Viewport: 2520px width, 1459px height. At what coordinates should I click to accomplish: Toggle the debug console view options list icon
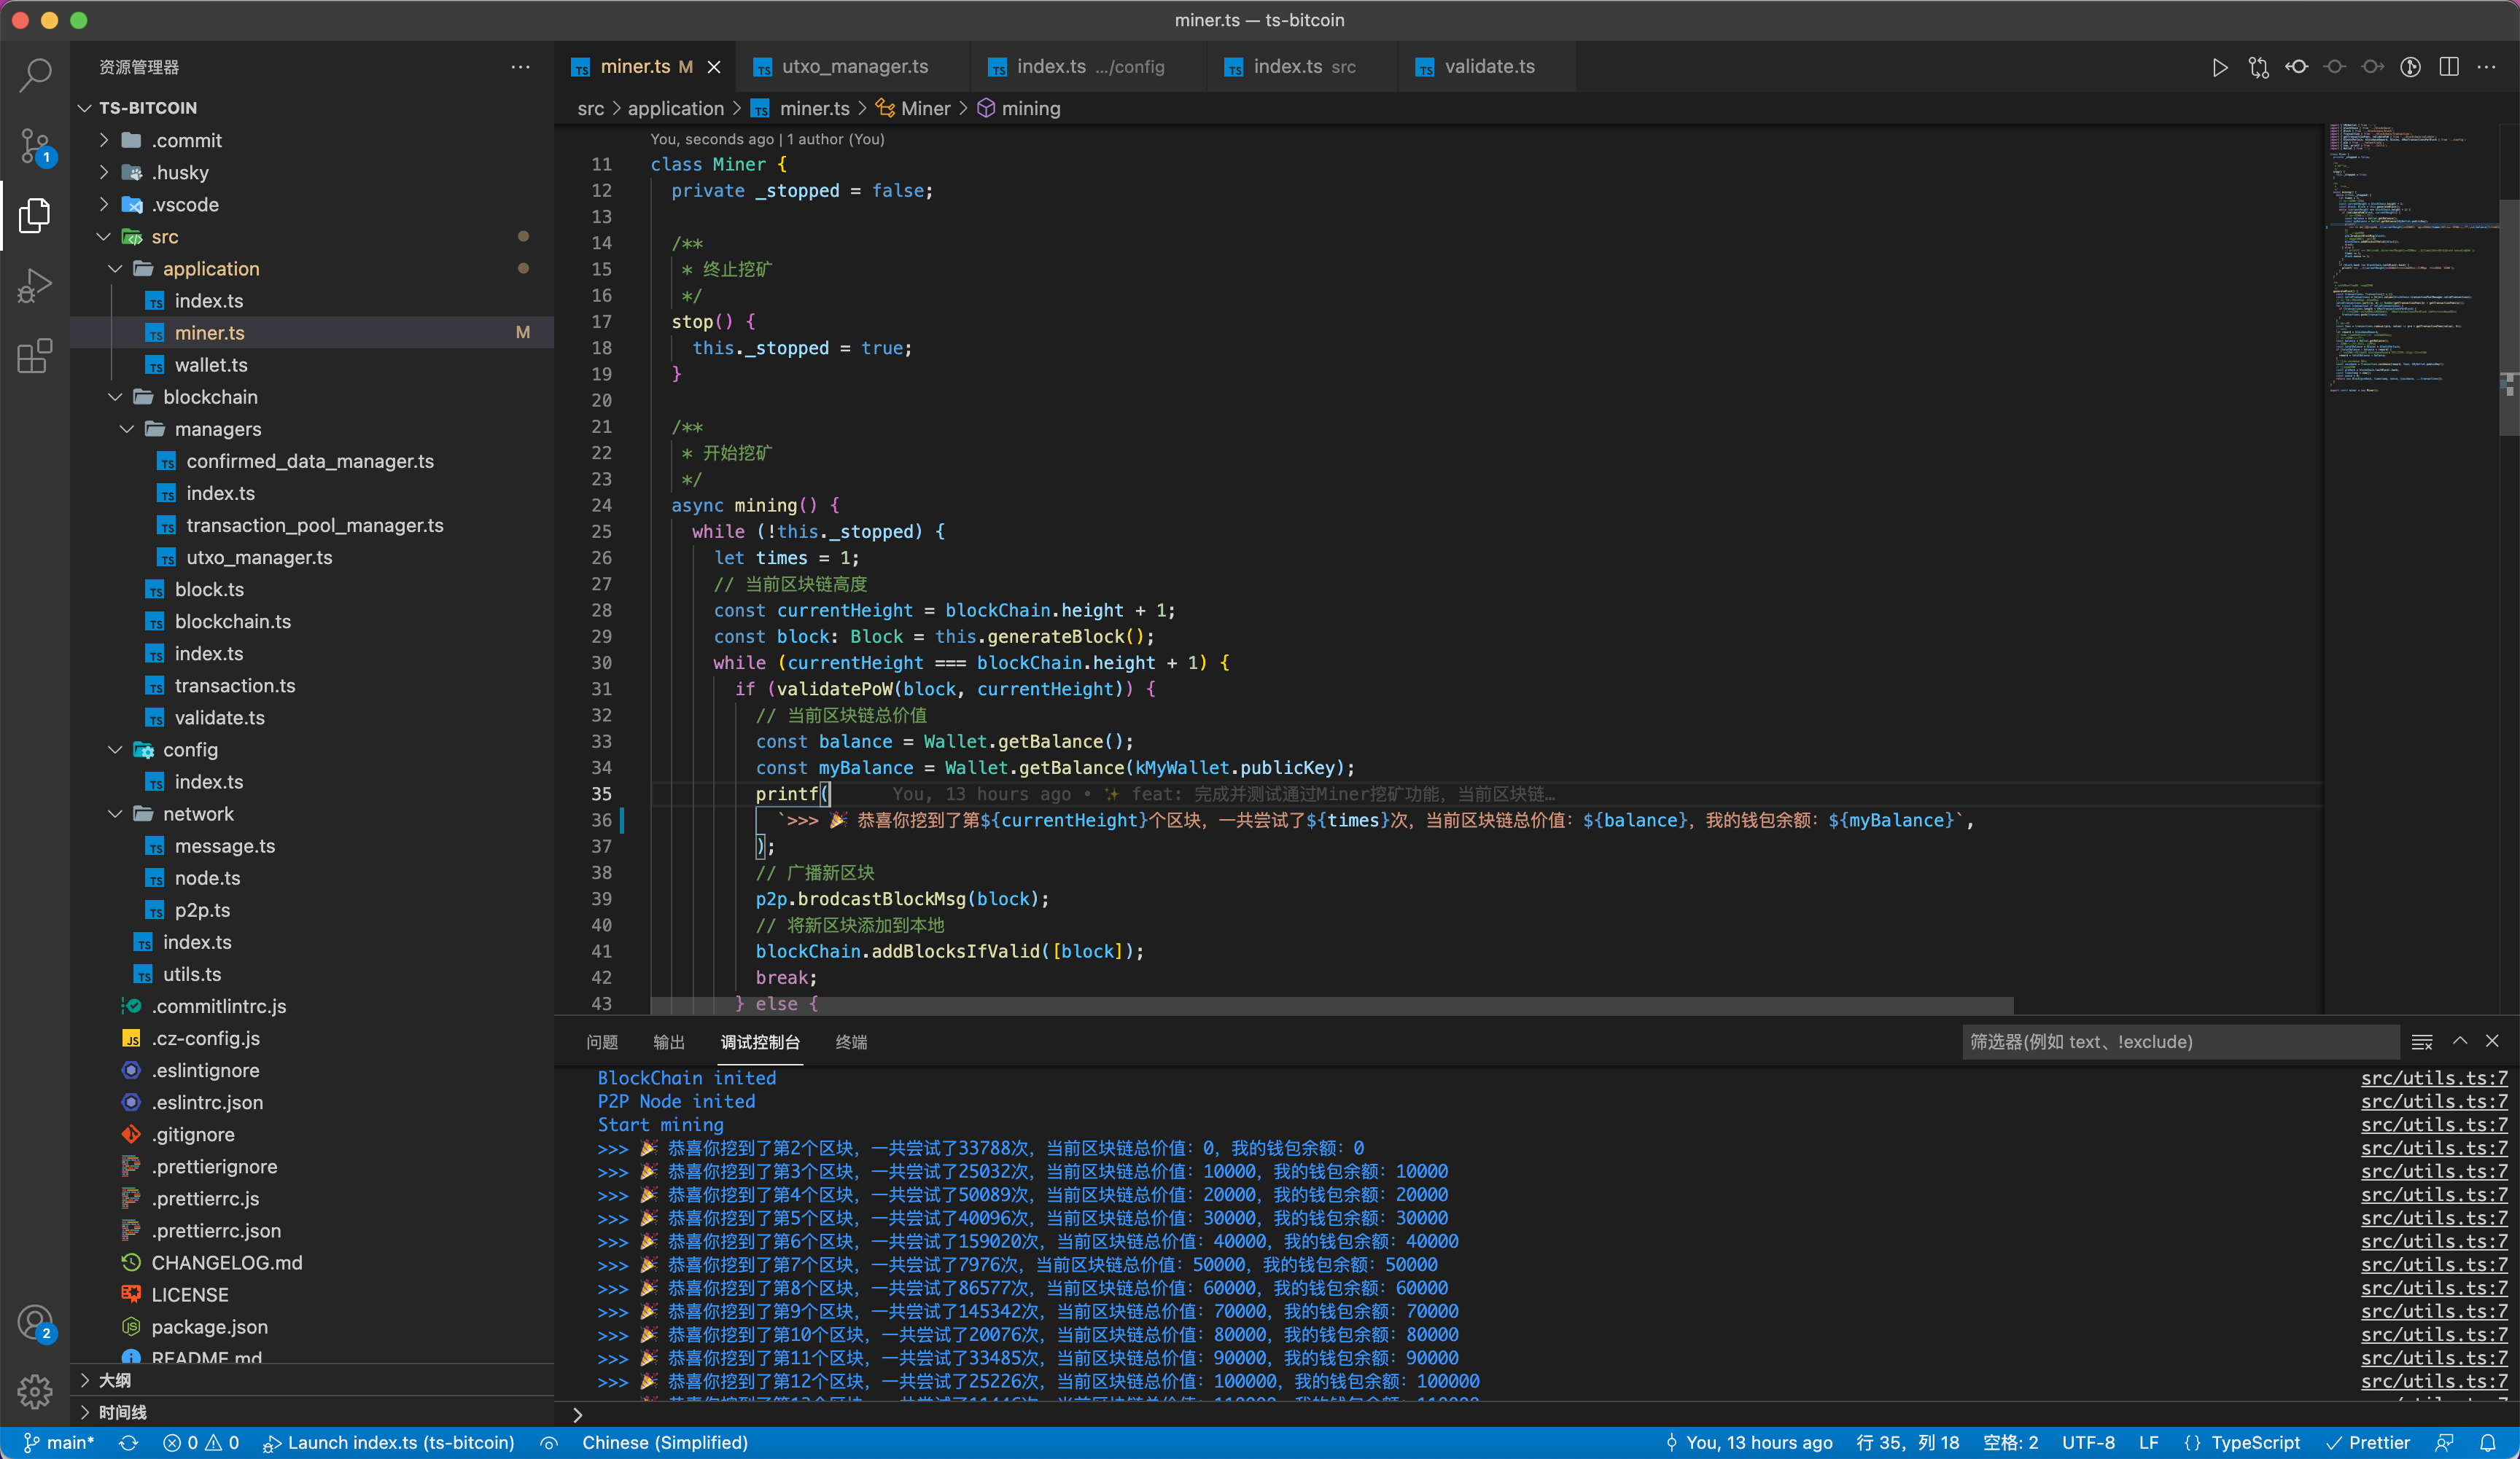pos(2422,1041)
